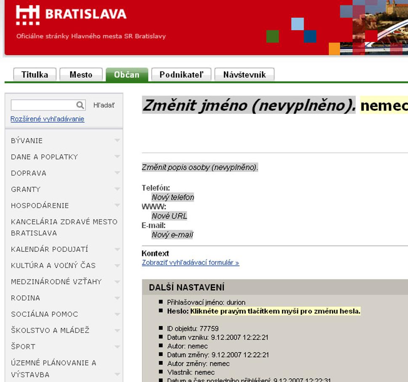Click the Telefón: label
This screenshot has width=408, height=382.
(x=156, y=188)
